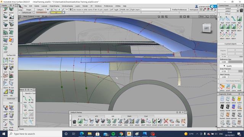This screenshot has height=137, width=244.
Task: Switch to the crvs shelf tab
Action: [80, 116]
